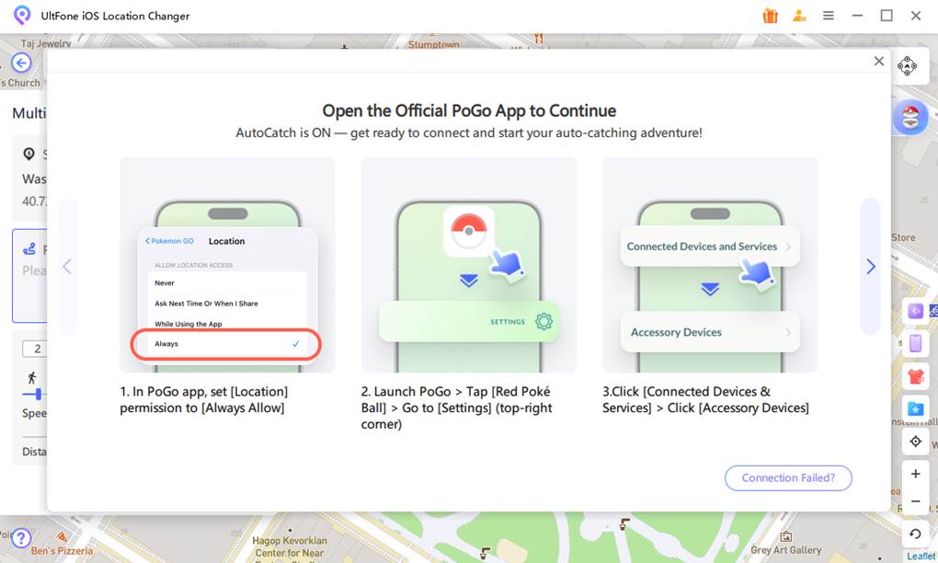The width and height of the screenshot is (938, 563).
Task: Open the blue favorites folder icon
Action: pyautogui.click(x=915, y=408)
